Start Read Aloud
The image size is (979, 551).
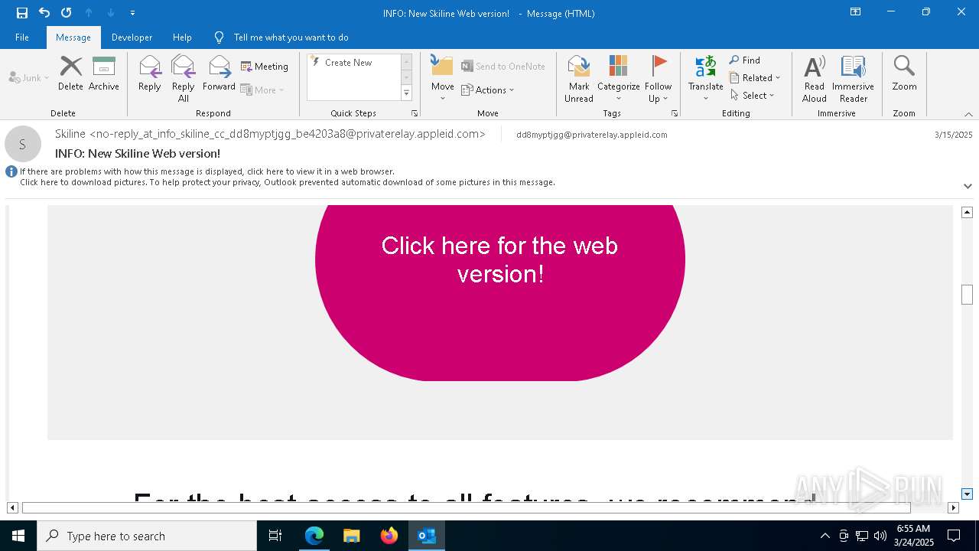point(815,79)
